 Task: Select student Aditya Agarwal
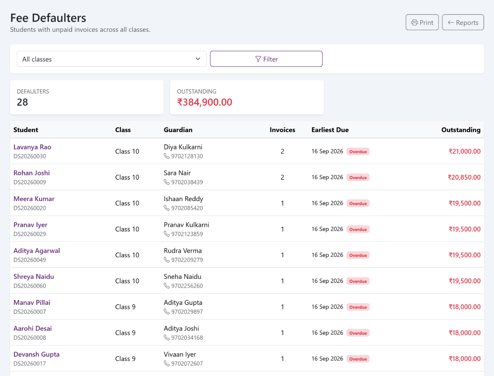tap(37, 251)
